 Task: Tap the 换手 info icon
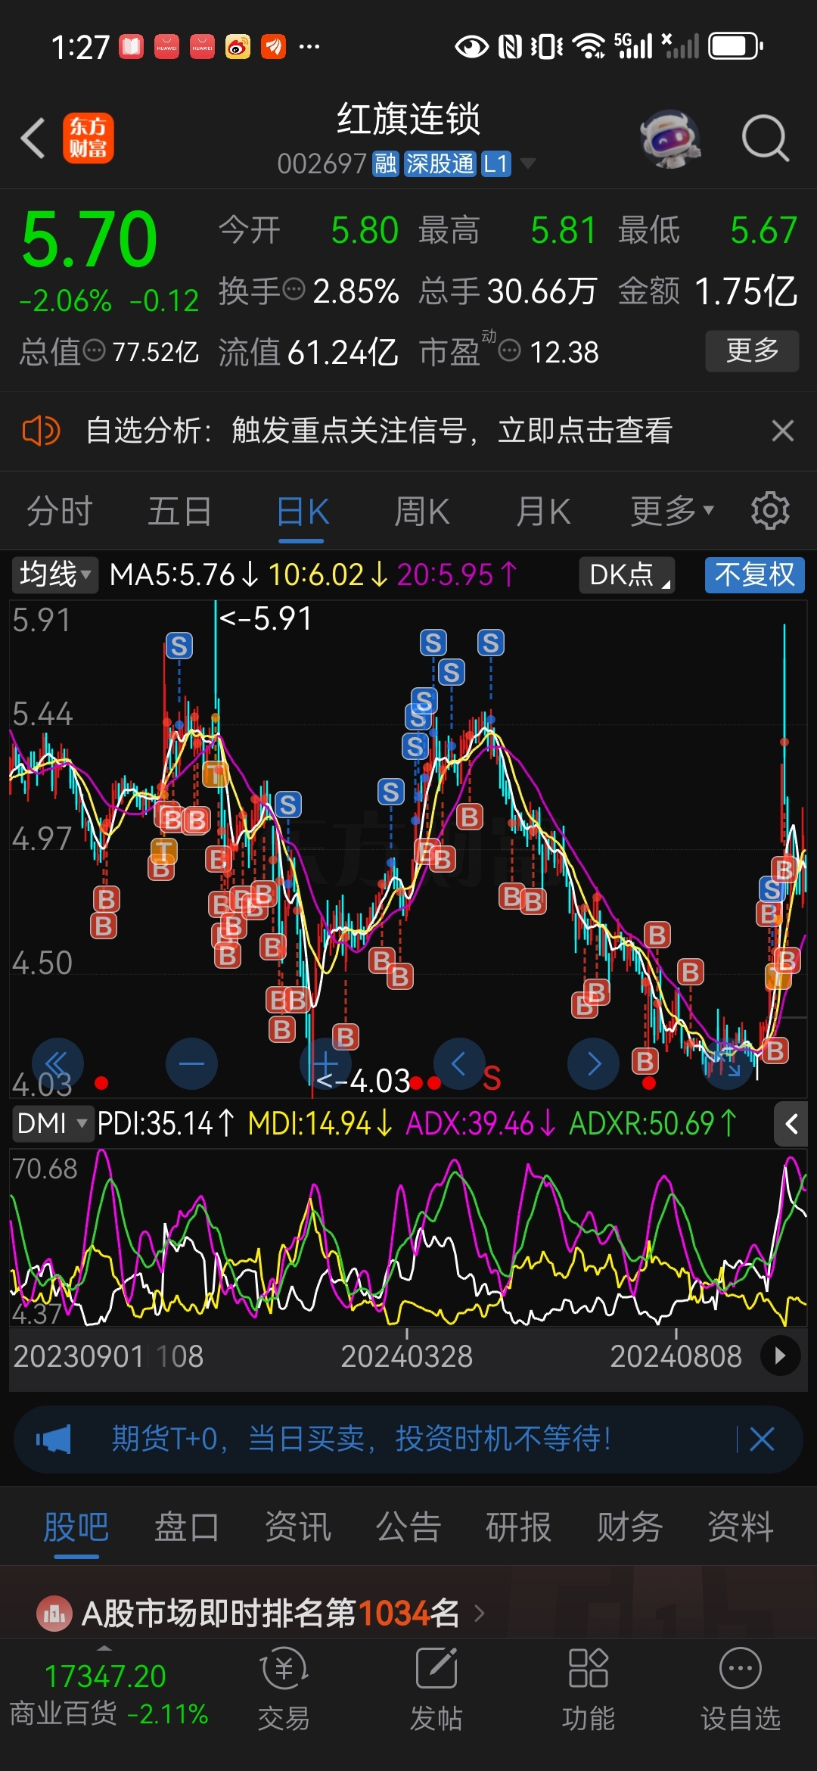(x=294, y=288)
